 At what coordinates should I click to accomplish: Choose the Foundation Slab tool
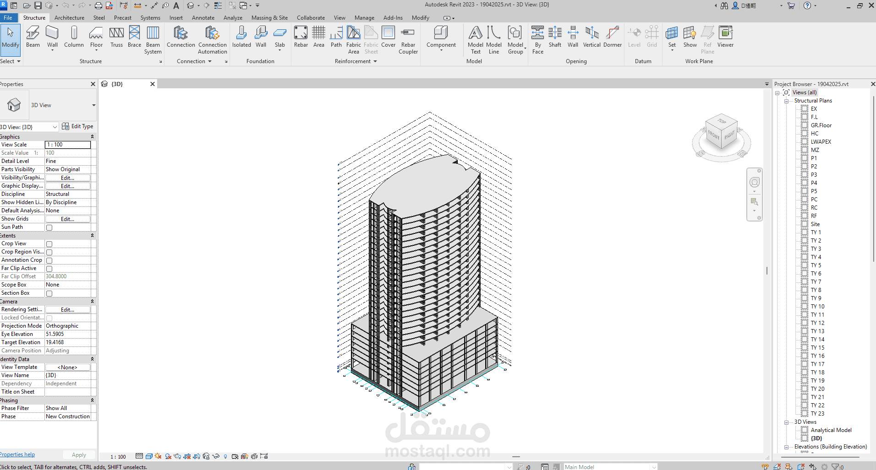(279, 37)
